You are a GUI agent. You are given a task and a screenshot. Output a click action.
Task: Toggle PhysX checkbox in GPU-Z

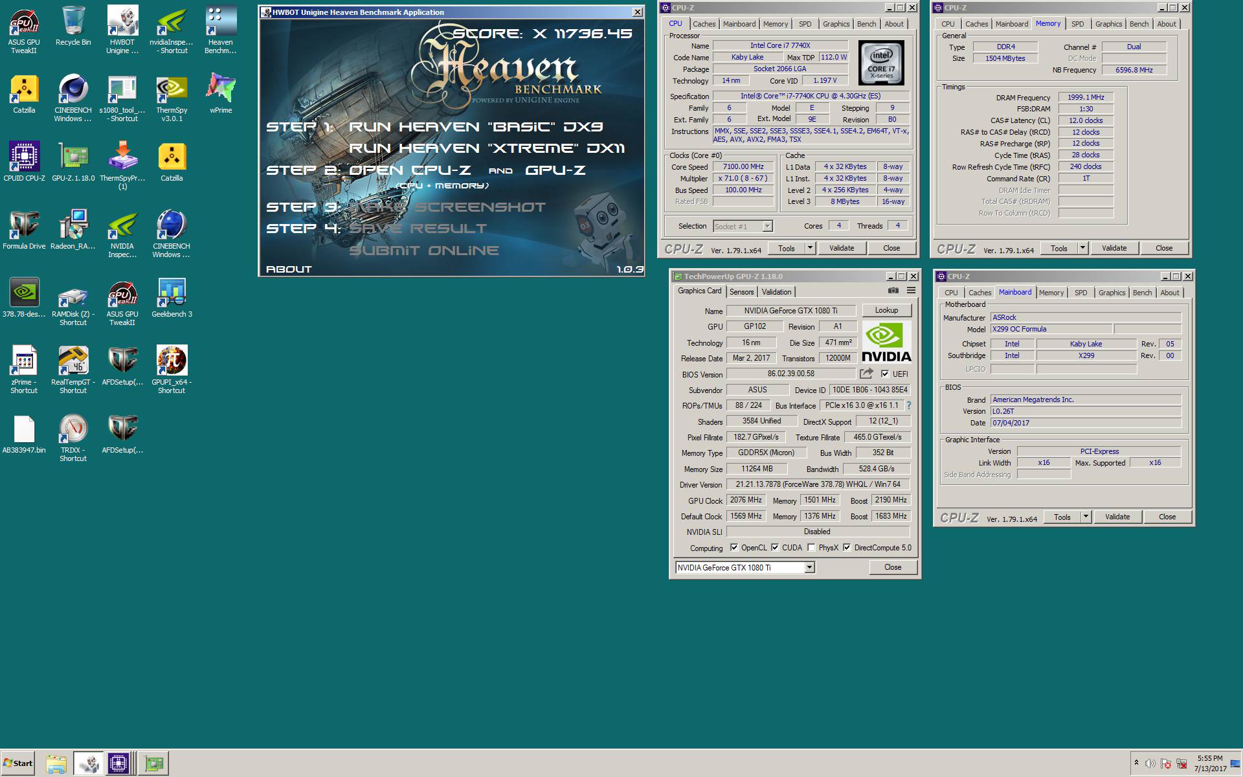coord(811,547)
